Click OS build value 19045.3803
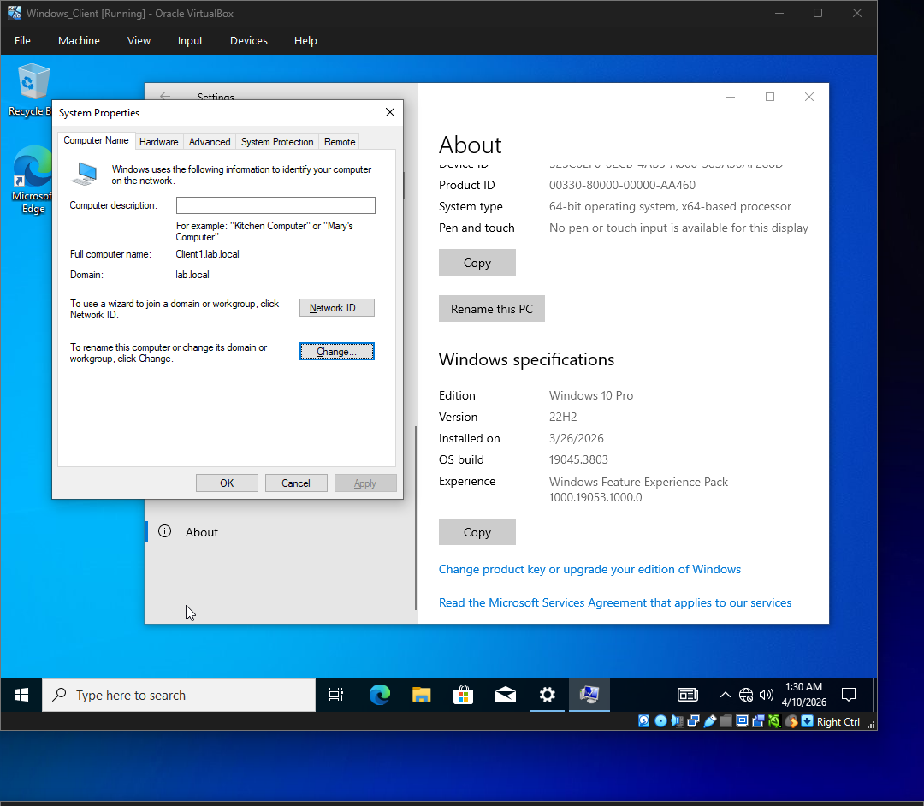The width and height of the screenshot is (924, 806). point(578,459)
